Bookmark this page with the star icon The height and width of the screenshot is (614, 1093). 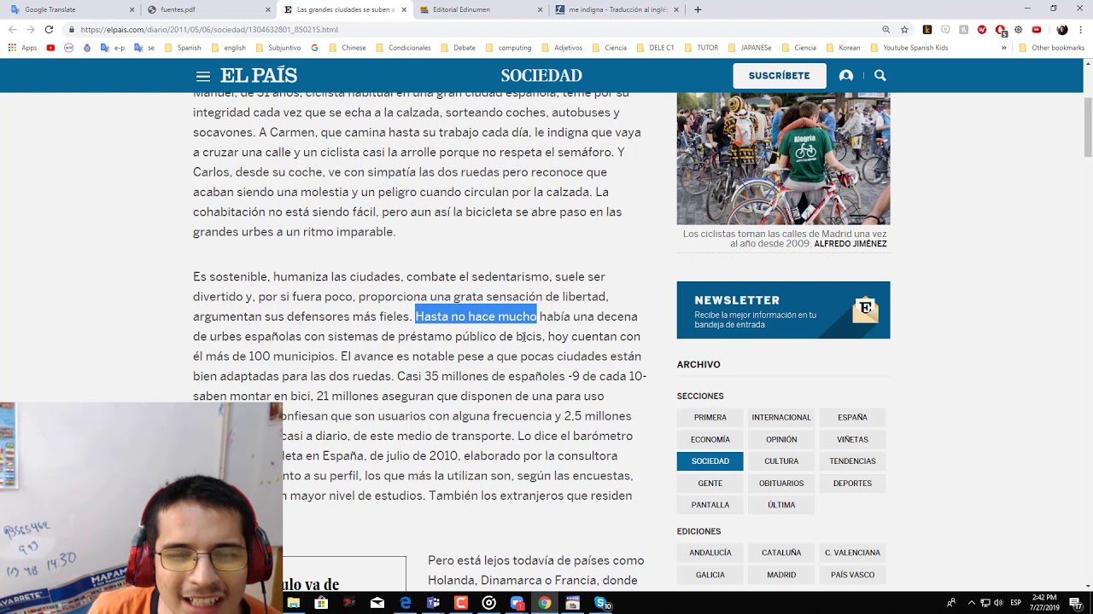click(904, 29)
